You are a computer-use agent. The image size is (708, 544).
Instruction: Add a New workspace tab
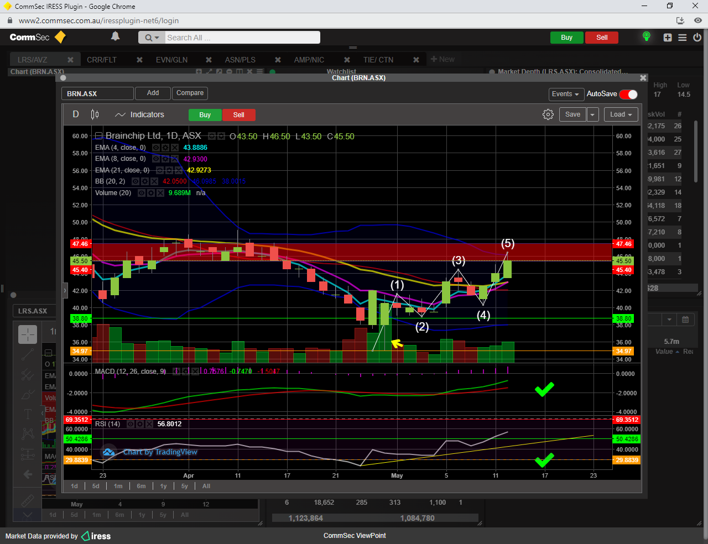click(x=442, y=59)
